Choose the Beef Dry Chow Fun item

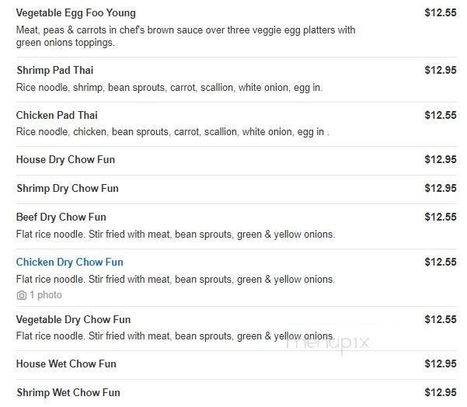tap(61, 217)
